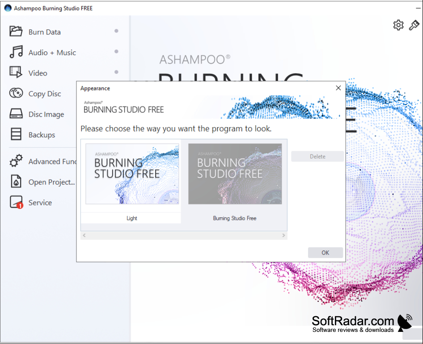Expand the Burn Data submenu dot

tap(116, 31)
